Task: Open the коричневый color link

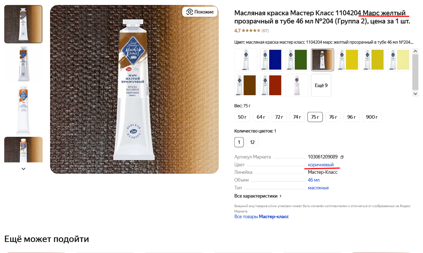Action: point(321,165)
